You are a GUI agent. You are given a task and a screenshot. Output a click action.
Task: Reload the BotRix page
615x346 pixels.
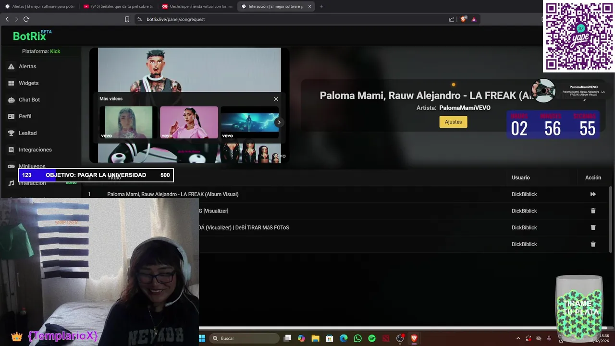click(x=26, y=19)
